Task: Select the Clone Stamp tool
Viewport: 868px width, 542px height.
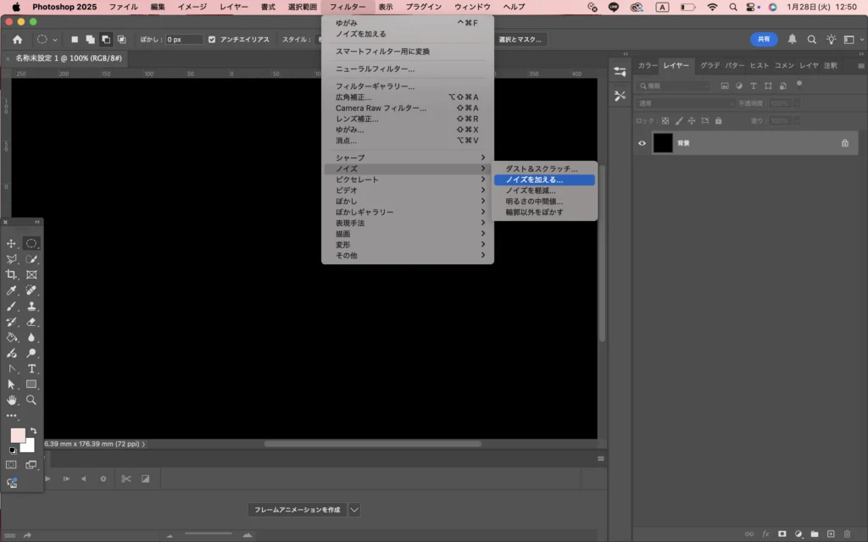Action: [31, 307]
